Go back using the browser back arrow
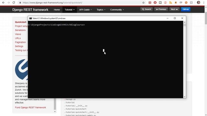 [4, 3]
